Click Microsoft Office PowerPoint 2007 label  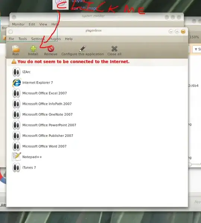pos(49,125)
